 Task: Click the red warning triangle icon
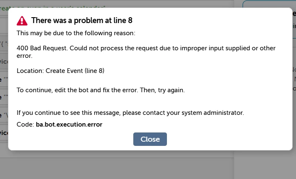click(22, 21)
